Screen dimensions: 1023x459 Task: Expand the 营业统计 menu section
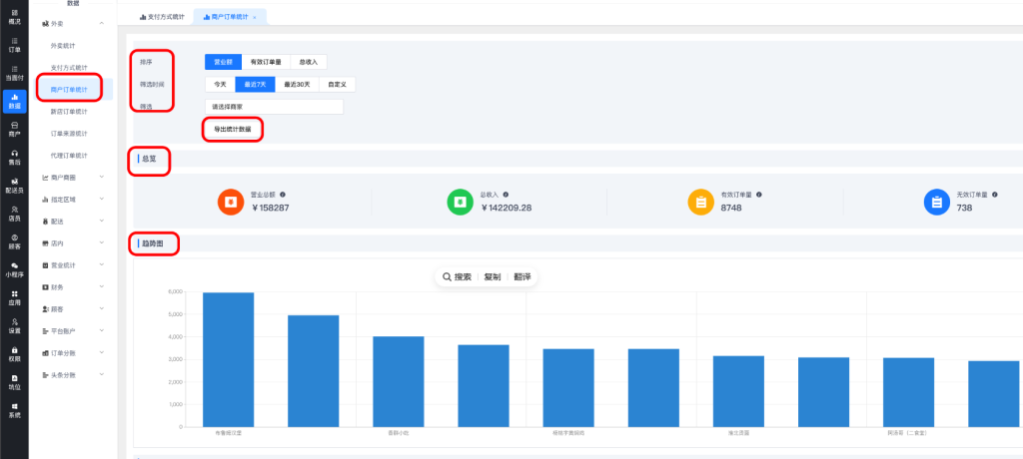pos(71,265)
